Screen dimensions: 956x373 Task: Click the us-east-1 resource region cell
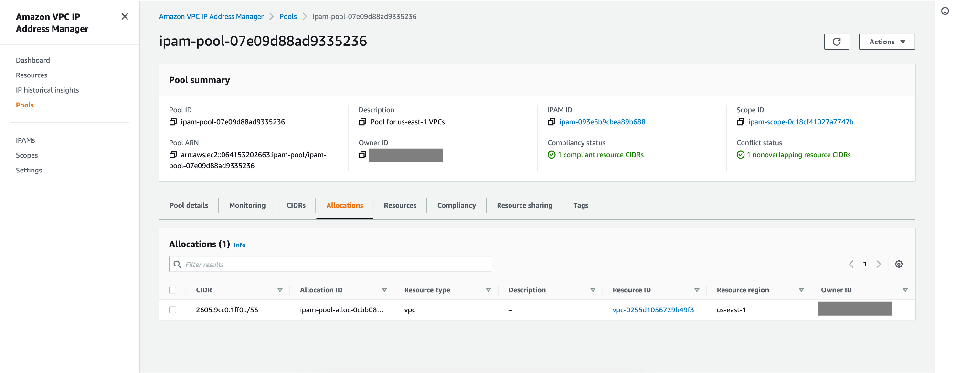click(x=731, y=310)
